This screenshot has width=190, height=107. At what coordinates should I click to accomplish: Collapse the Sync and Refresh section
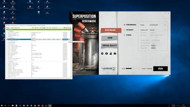point(7,43)
